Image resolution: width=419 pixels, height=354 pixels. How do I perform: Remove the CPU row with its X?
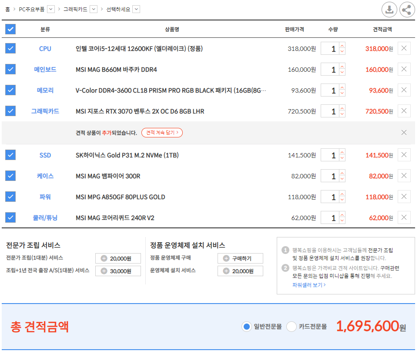(x=404, y=48)
